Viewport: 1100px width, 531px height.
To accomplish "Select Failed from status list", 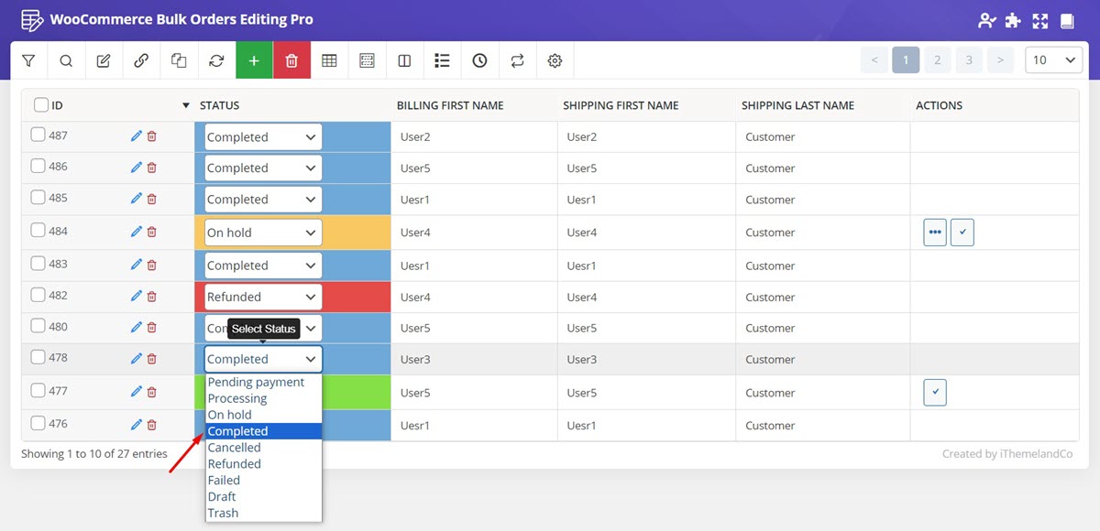I will click(x=264, y=481).
